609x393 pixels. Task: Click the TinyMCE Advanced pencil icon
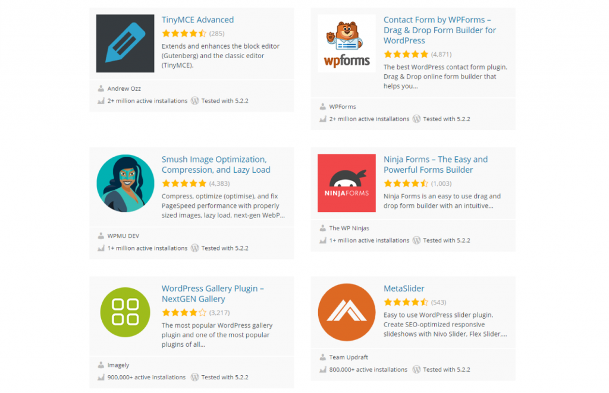[125, 43]
